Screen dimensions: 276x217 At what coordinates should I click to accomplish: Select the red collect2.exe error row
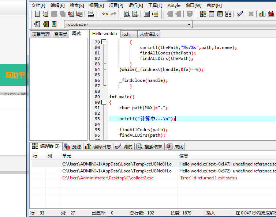(154, 178)
